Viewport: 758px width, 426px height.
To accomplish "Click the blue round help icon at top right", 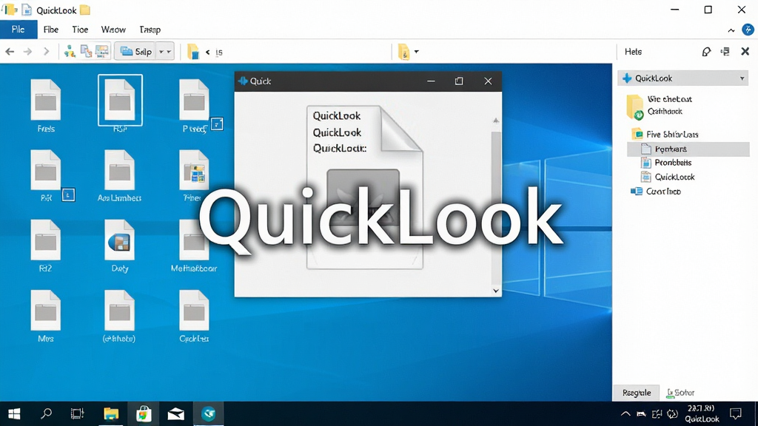I will pyautogui.click(x=748, y=30).
